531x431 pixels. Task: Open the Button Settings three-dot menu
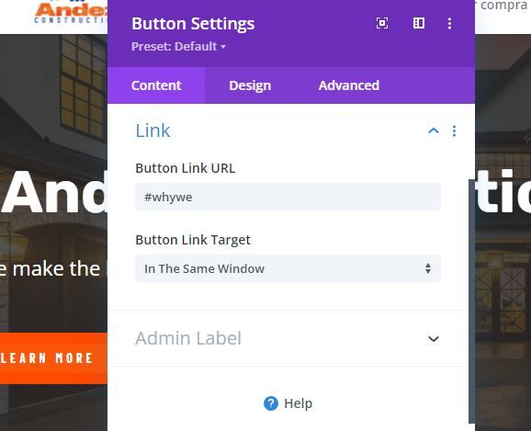click(449, 23)
